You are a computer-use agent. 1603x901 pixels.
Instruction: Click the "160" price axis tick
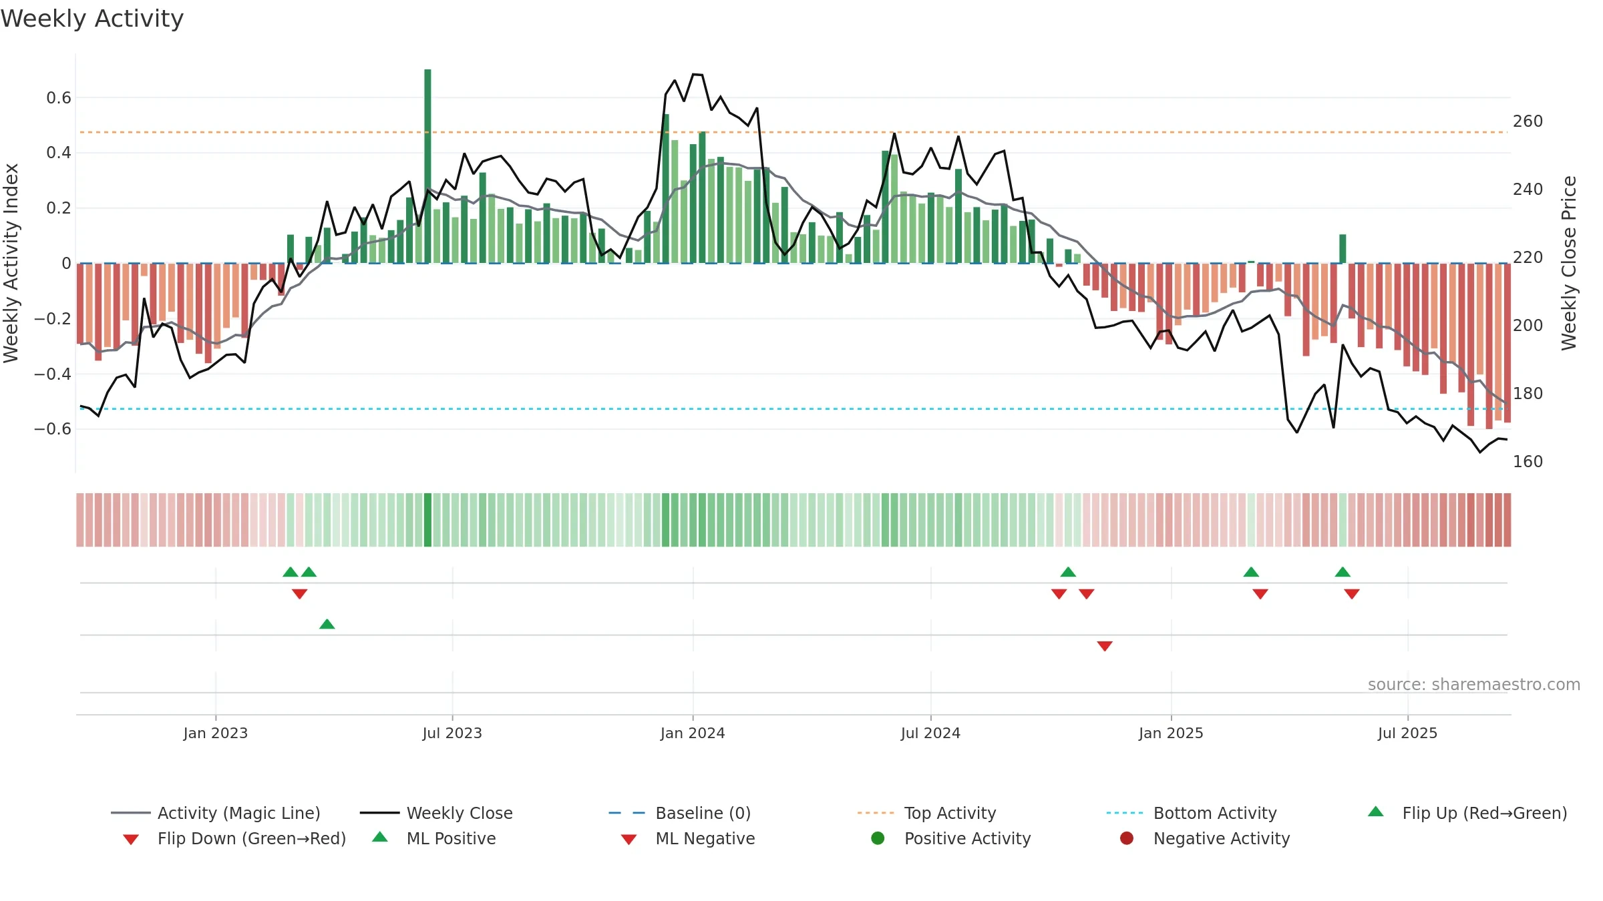[x=1528, y=462]
